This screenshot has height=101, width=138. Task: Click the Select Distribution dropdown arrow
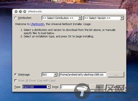click(x=80, y=18)
